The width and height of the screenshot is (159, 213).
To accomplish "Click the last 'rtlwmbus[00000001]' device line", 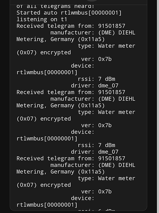I will pos(47,205).
